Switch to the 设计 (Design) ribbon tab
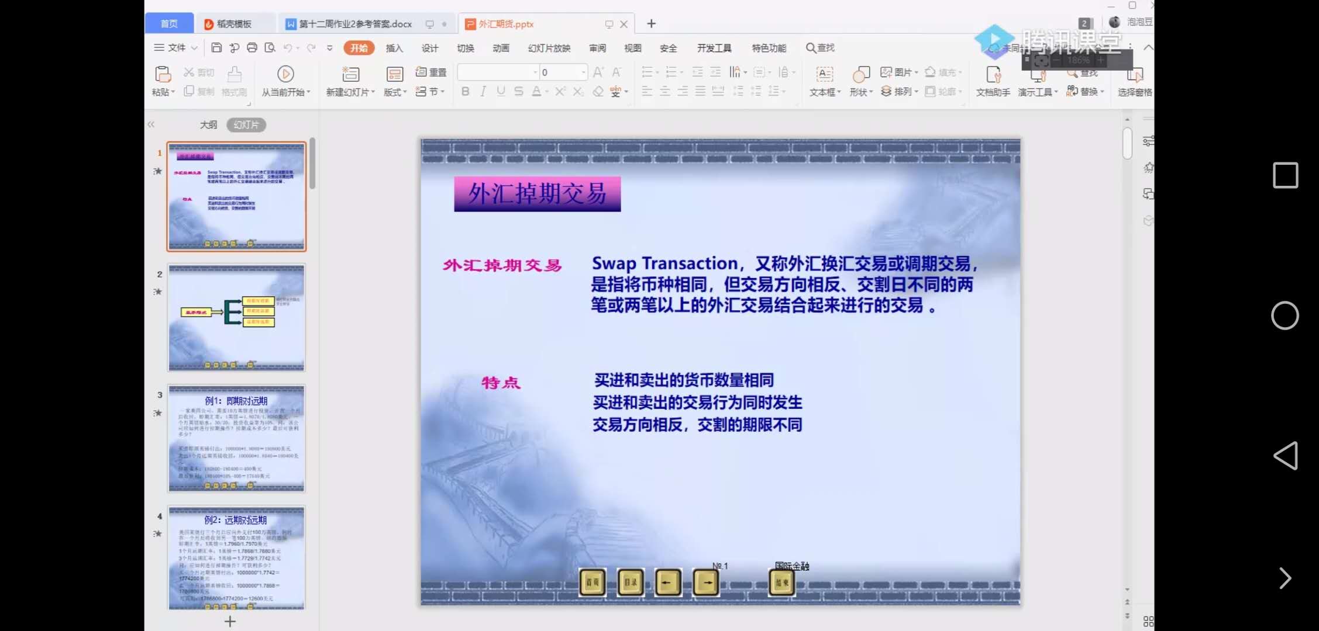This screenshot has width=1319, height=631. point(430,48)
